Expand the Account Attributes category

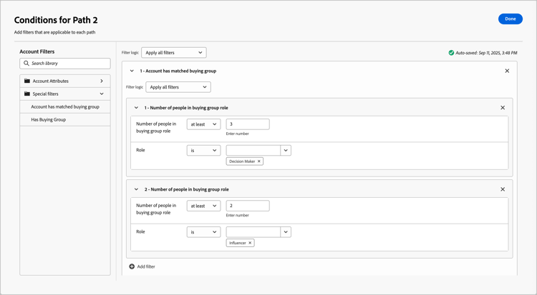tap(102, 81)
